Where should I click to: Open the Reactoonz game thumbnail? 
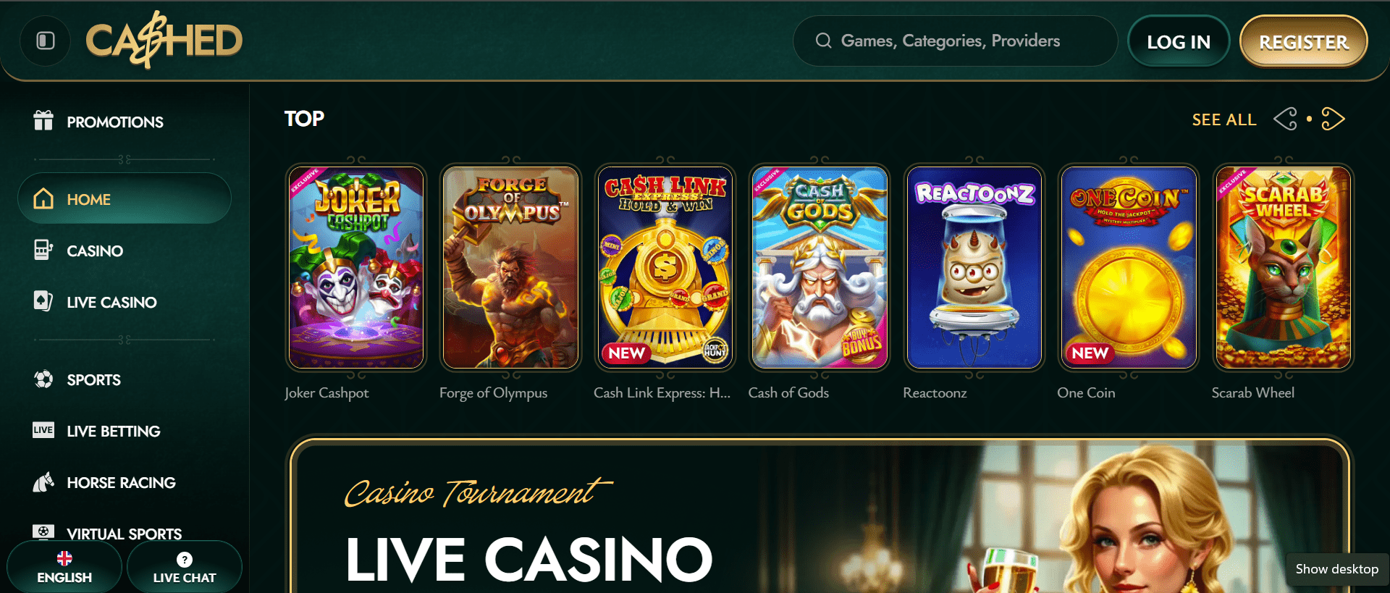[974, 267]
